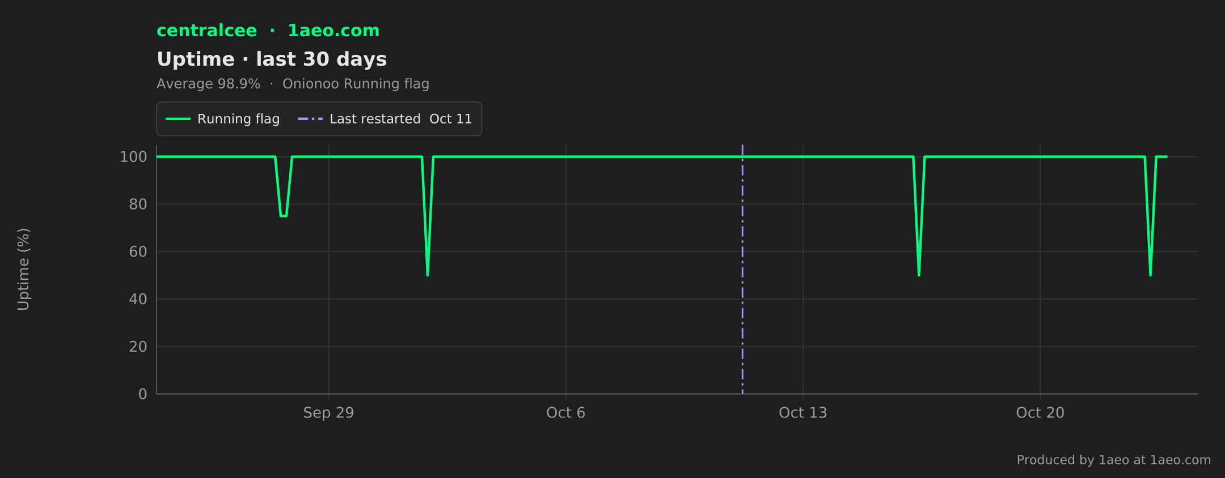
Task: Click the "40" y-axis tick label
Action: 138,299
